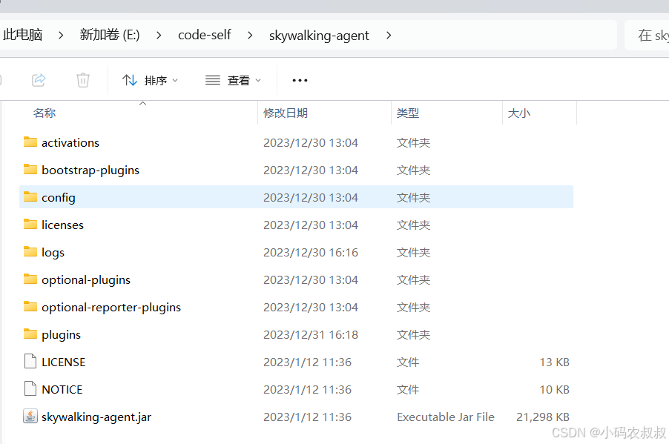669x444 pixels.
Task: Click the config folder icon
Action: click(x=30, y=197)
